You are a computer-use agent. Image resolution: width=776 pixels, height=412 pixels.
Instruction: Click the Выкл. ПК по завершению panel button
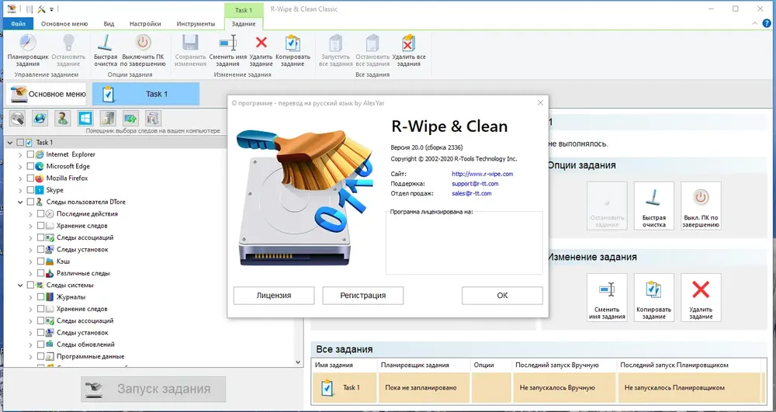(701, 206)
